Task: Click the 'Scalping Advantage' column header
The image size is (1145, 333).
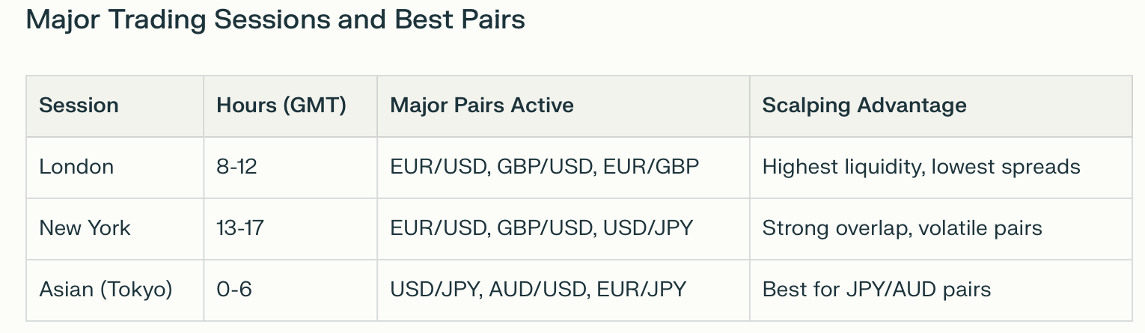Action: [x=864, y=105]
